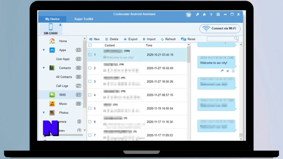283x159 pixels.
Task: Collapse the Contacts tree section
Action: click(44, 68)
